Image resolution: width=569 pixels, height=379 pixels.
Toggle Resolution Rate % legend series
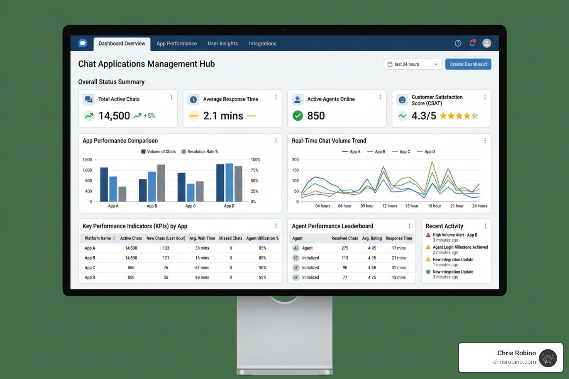click(200, 152)
